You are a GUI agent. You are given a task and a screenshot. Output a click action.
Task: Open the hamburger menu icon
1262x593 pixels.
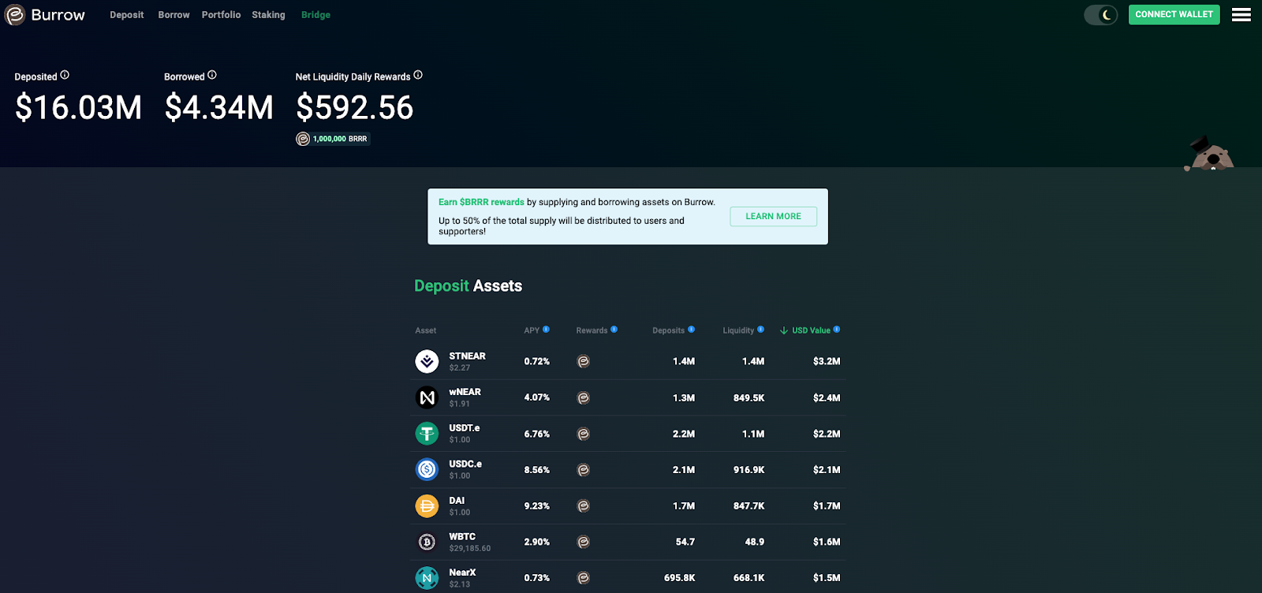[1241, 15]
